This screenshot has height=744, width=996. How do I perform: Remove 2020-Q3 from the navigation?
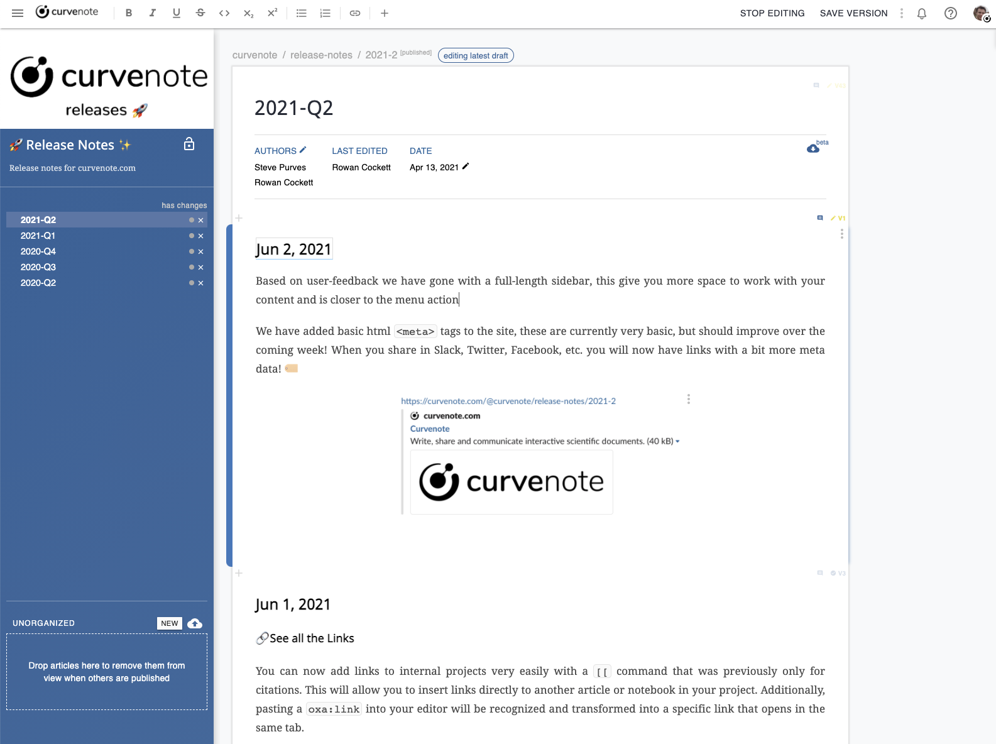click(201, 268)
